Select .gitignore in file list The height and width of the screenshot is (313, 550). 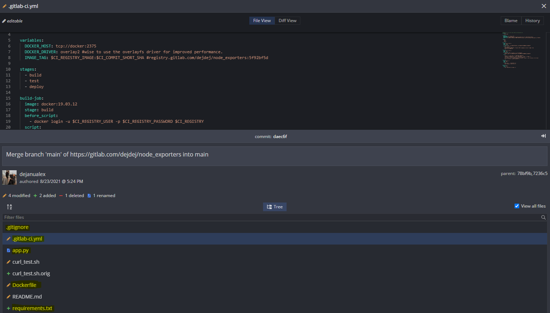coord(17,227)
